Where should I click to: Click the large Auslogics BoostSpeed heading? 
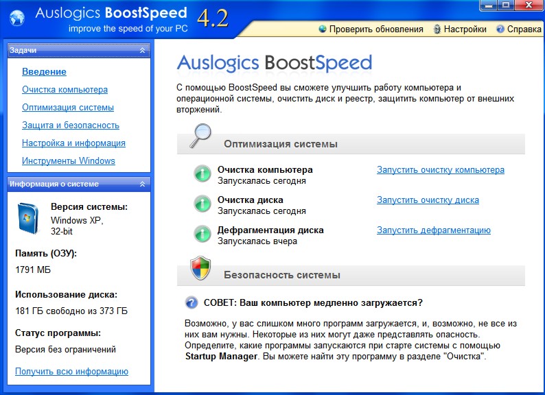click(275, 63)
